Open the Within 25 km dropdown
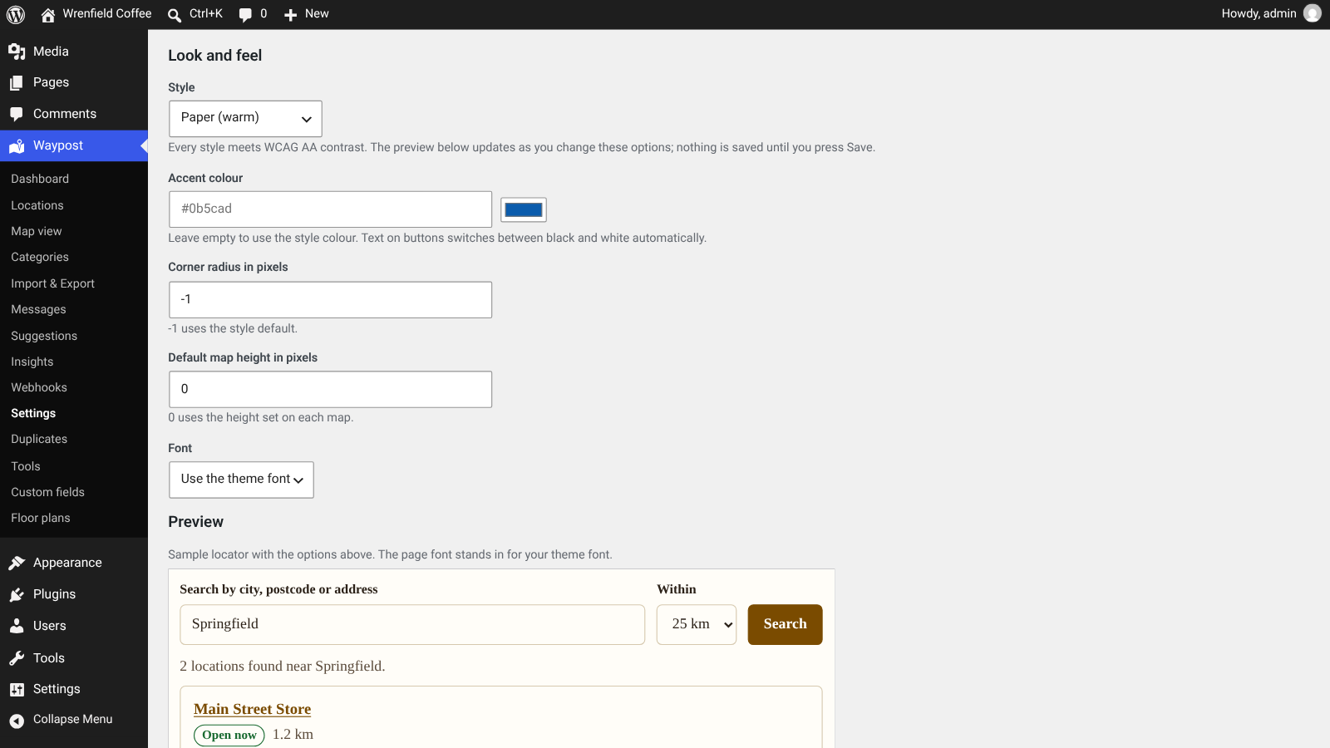 pos(697,624)
